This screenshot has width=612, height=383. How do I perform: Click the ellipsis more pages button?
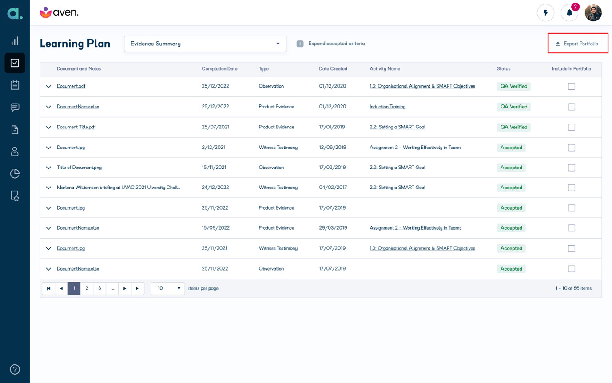[112, 288]
